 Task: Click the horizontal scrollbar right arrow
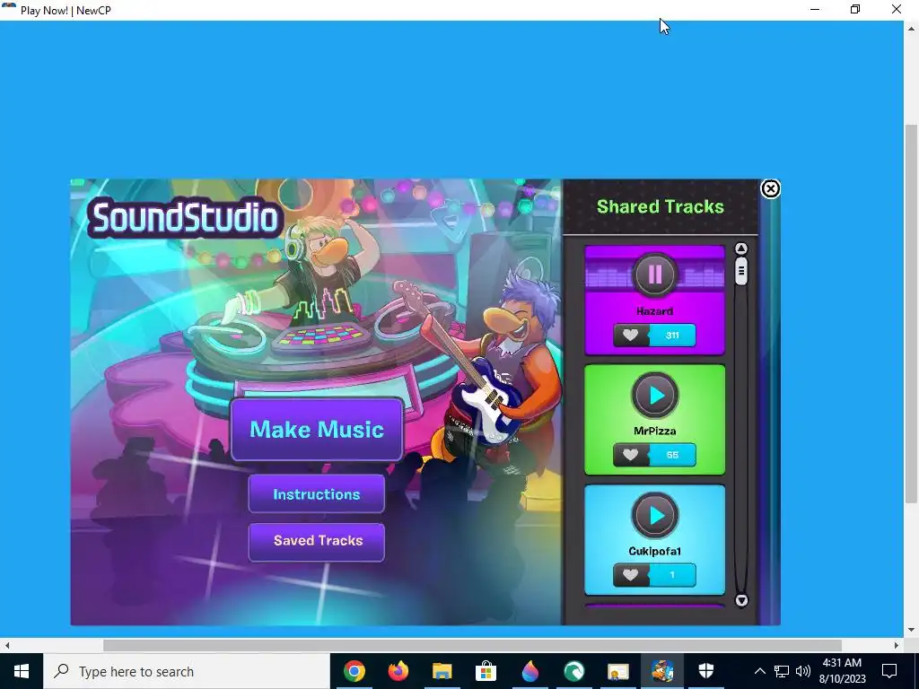pos(897,645)
